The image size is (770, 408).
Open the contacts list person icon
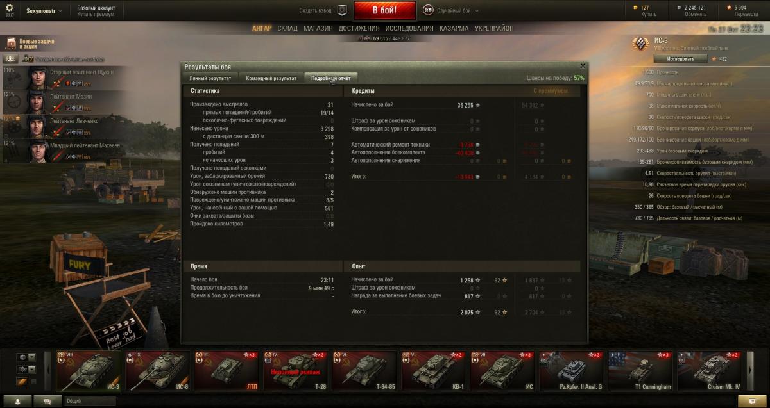(x=18, y=401)
